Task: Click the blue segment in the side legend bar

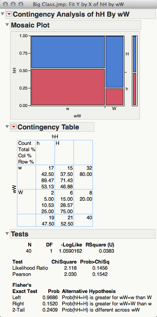Action: tap(135, 54)
